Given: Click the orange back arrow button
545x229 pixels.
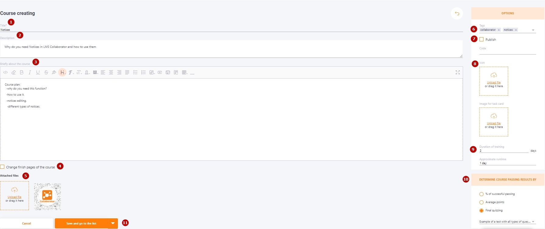Looking at the screenshot, I should click(457, 13).
